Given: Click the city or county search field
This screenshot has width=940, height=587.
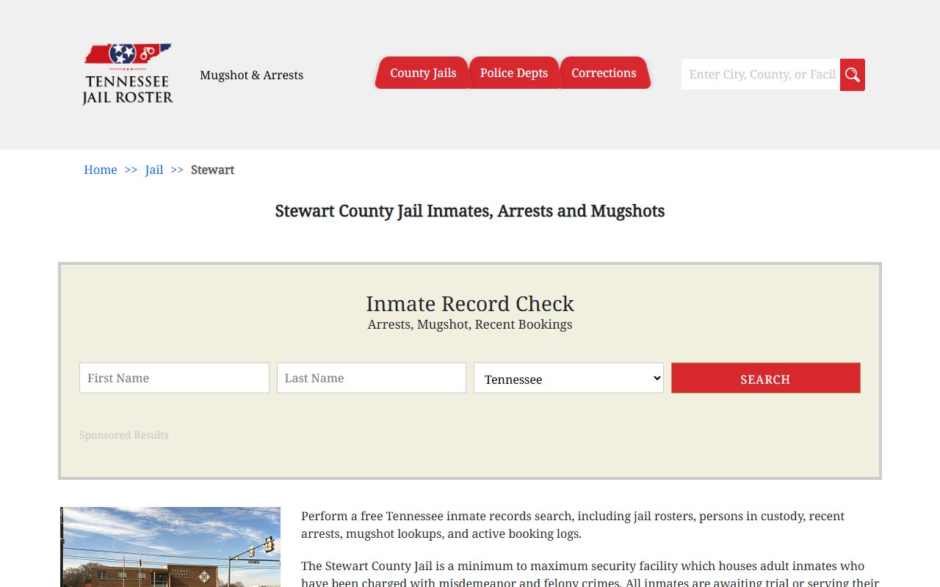Looking at the screenshot, I should [x=761, y=74].
